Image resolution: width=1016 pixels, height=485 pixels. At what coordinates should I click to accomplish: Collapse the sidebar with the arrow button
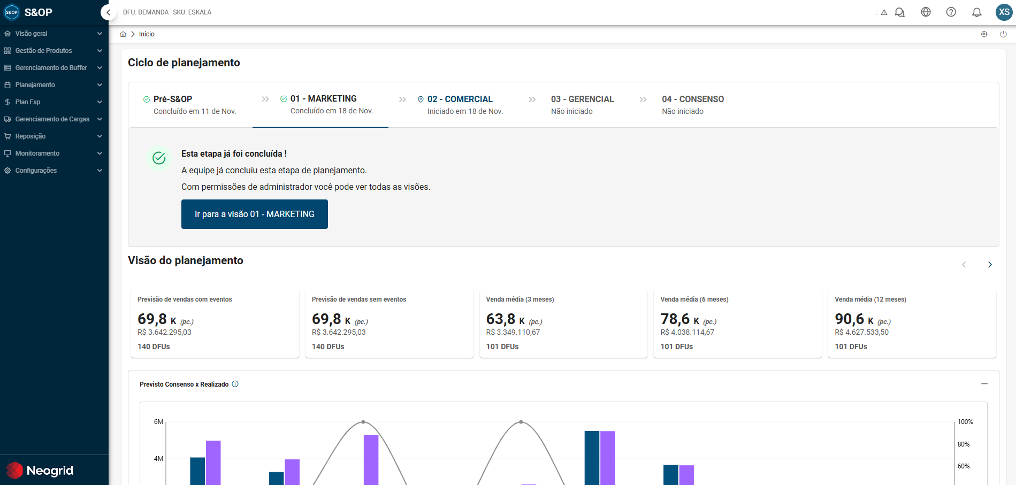pos(109,12)
